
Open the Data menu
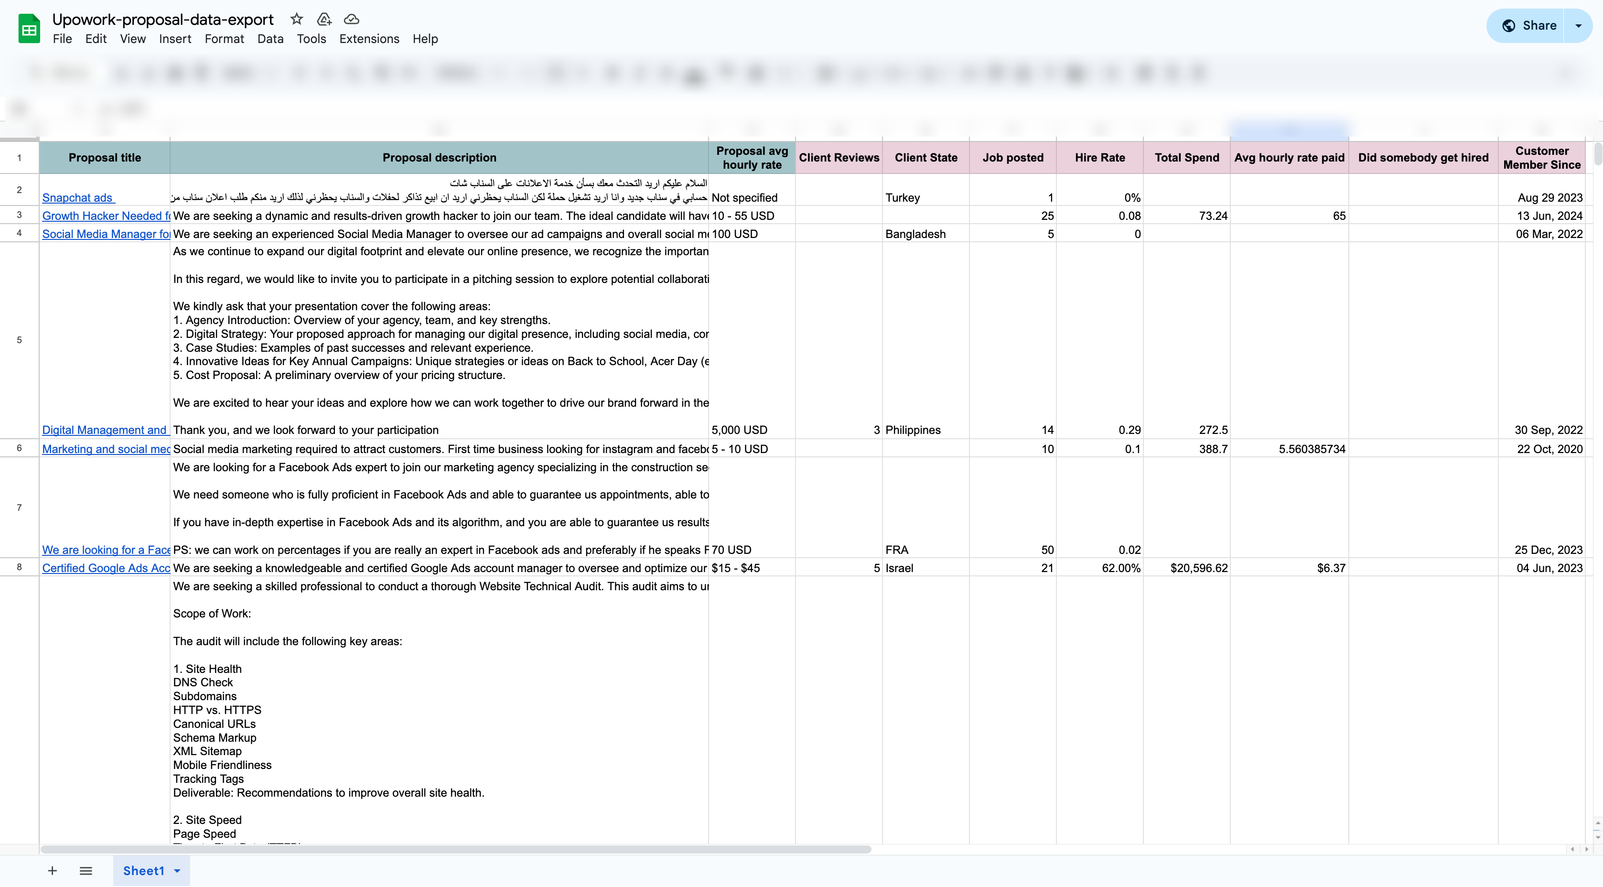[270, 39]
